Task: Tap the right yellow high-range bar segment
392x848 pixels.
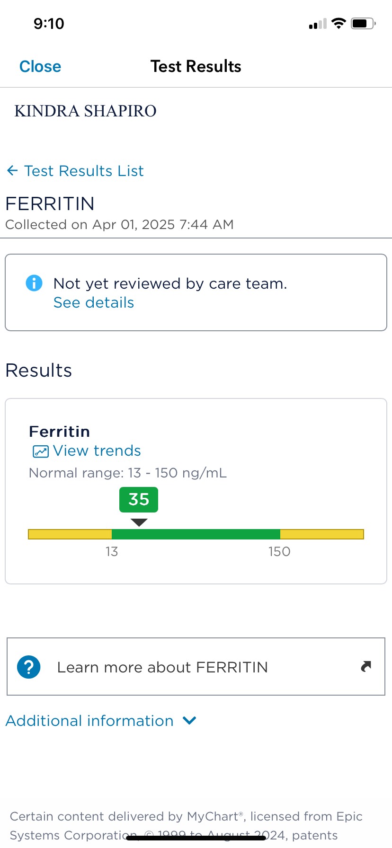Action: [322, 534]
